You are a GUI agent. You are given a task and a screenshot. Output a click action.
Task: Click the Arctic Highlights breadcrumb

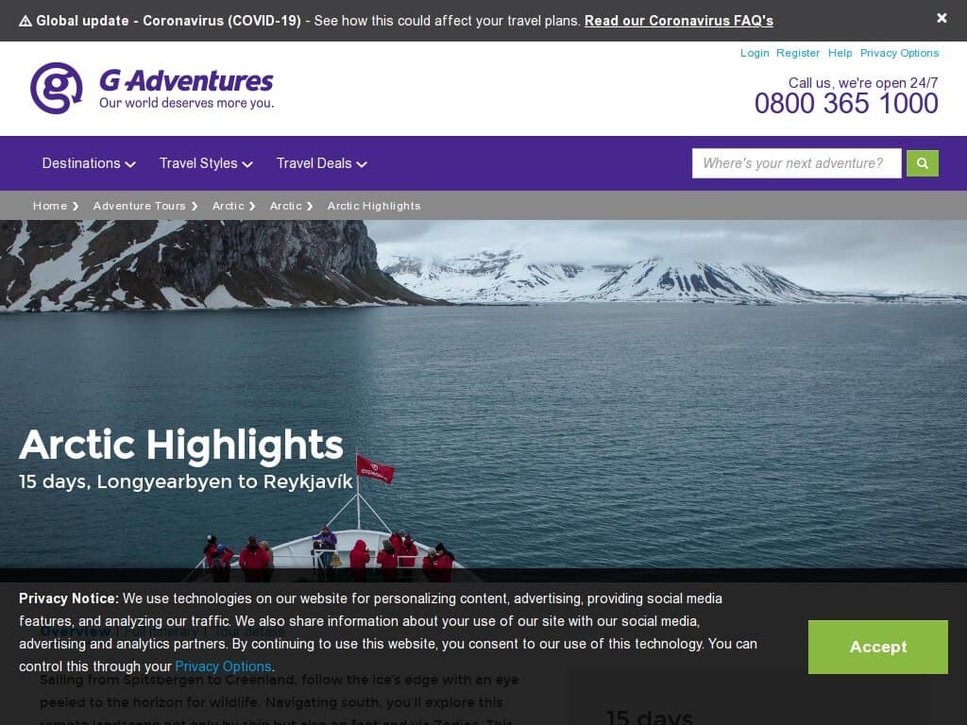374,206
